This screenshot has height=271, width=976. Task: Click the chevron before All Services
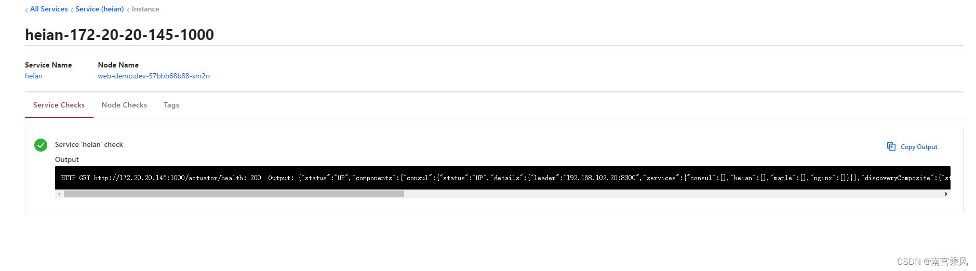pos(26,10)
